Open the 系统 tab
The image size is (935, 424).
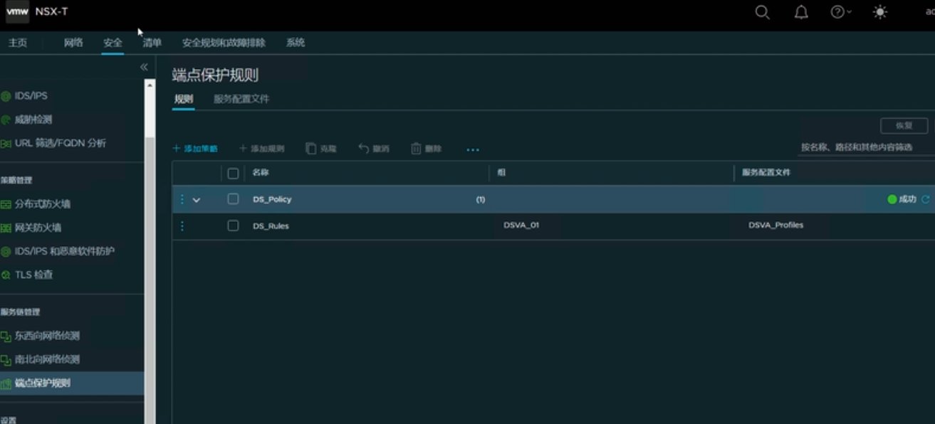(x=296, y=43)
